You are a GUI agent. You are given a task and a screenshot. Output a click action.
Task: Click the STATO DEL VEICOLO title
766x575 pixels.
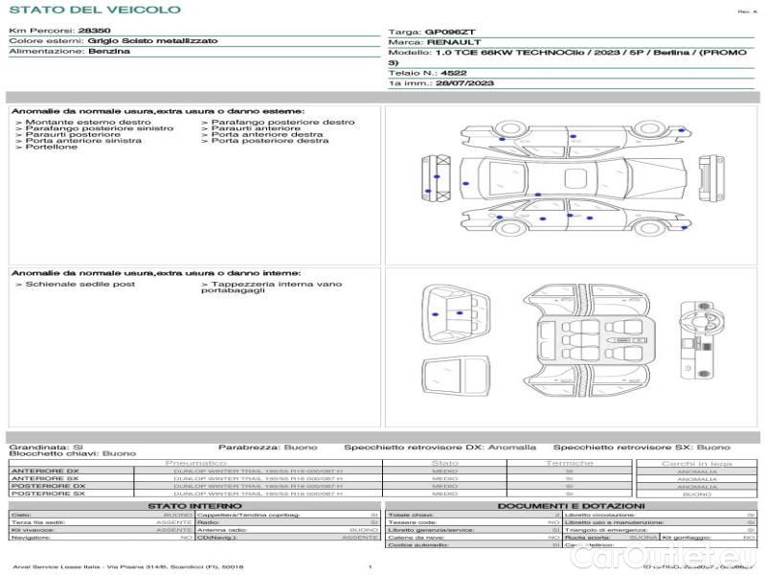(95, 10)
